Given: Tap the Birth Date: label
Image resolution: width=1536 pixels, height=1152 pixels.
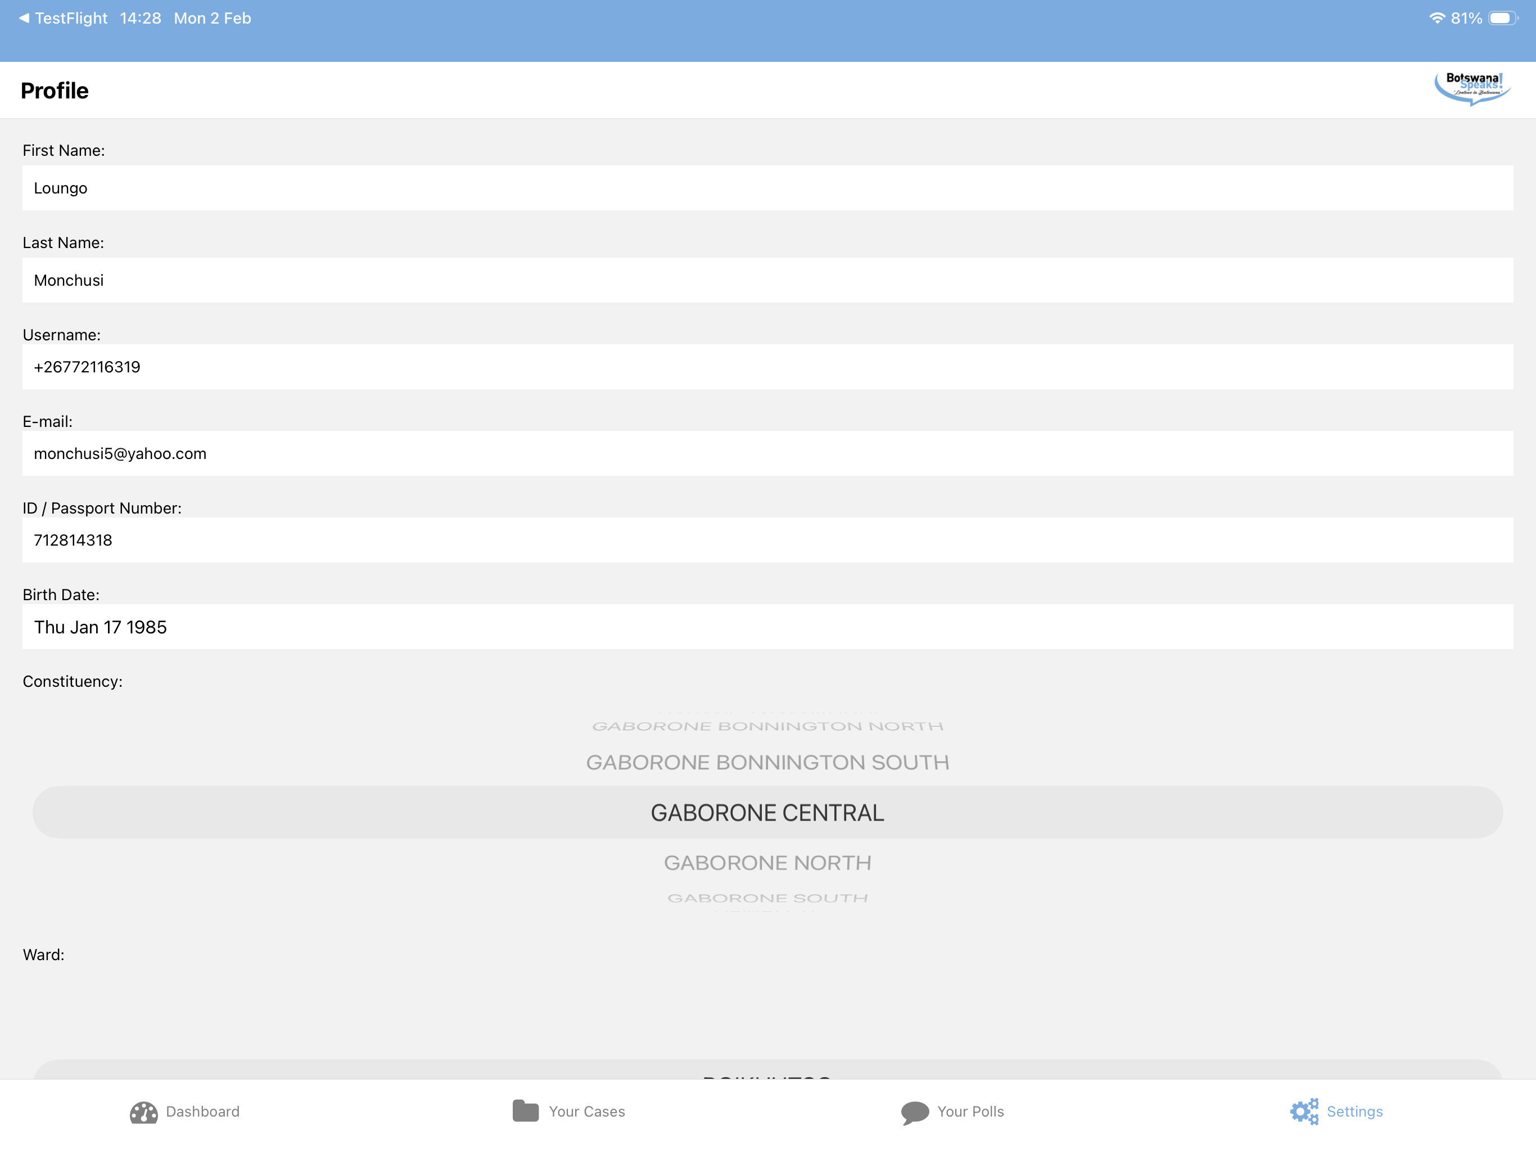Looking at the screenshot, I should (x=60, y=595).
